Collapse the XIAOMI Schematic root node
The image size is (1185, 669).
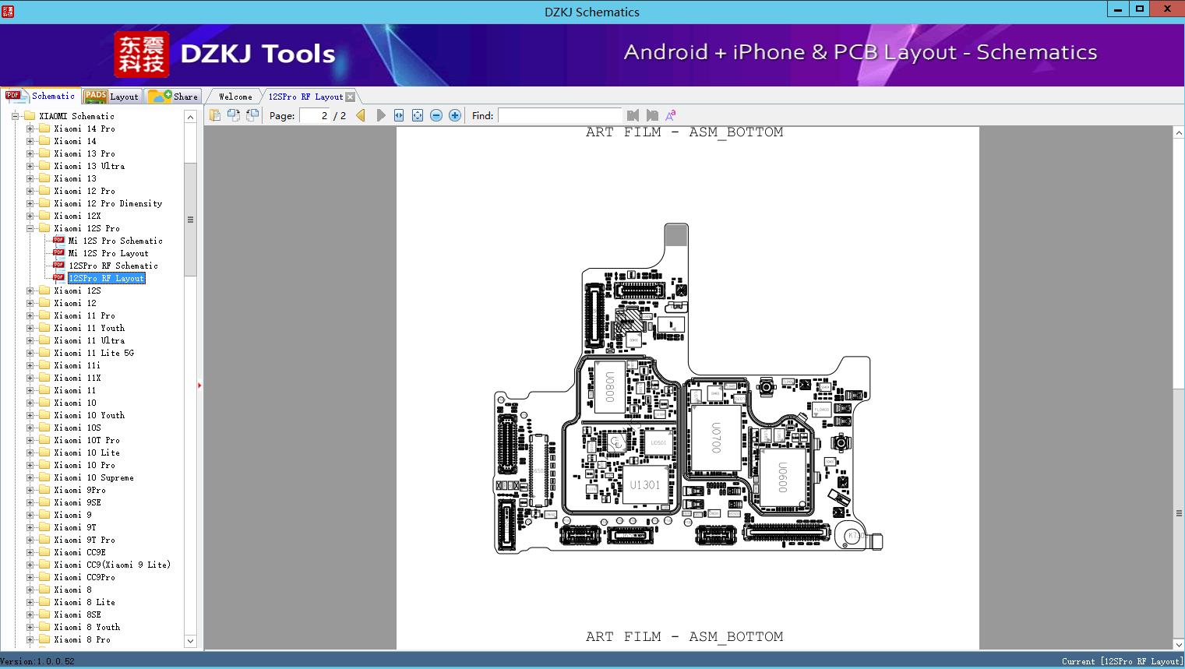[15, 116]
